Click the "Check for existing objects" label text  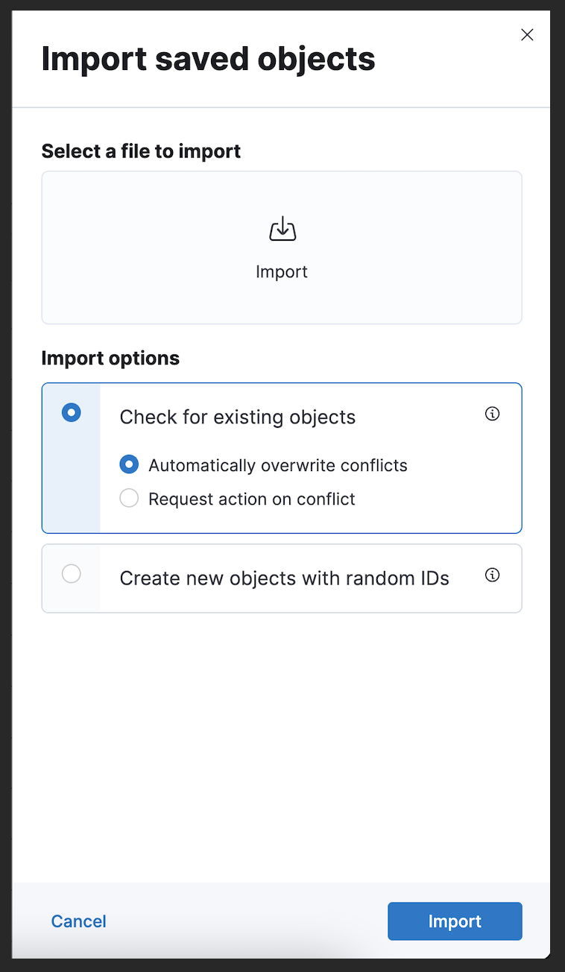click(237, 417)
